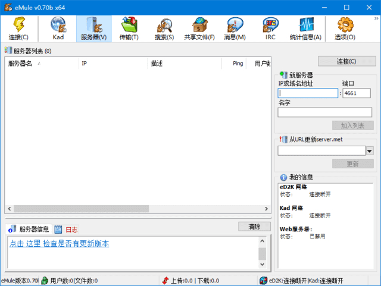Click the log pane scroll down arrow
Screen dimensions: 381x286
click(x=262, y=264)
